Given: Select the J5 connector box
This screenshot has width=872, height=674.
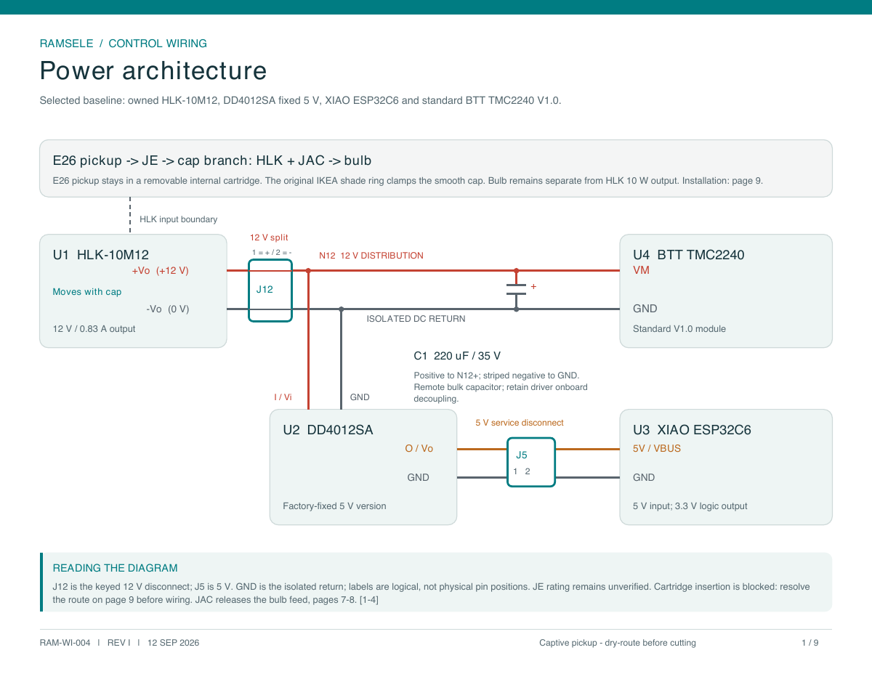Looking at the screenshot, I should pos(531,462).
